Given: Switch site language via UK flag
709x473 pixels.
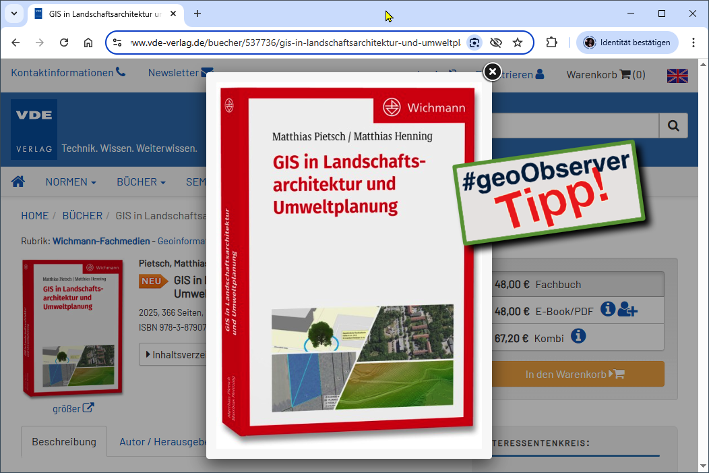Looking at the screenshot, I should (677, 75).
